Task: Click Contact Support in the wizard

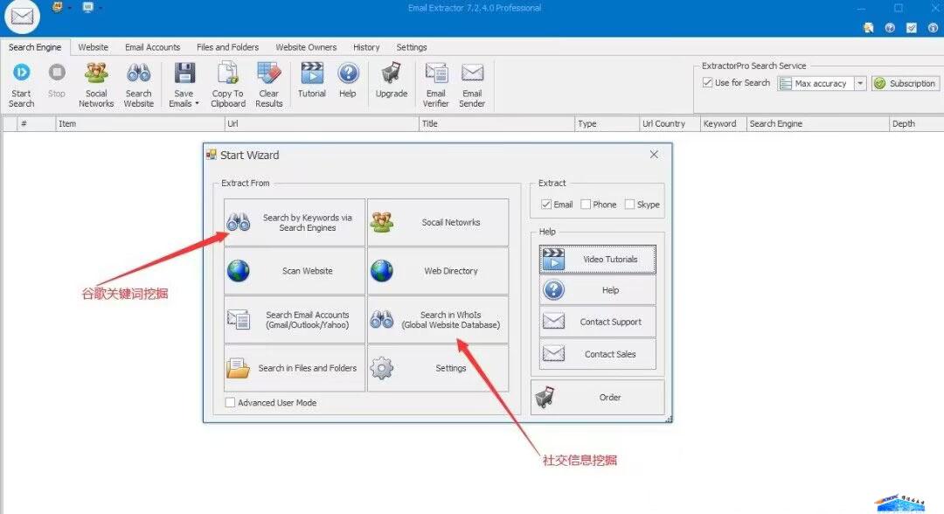Action: (597, 322)
